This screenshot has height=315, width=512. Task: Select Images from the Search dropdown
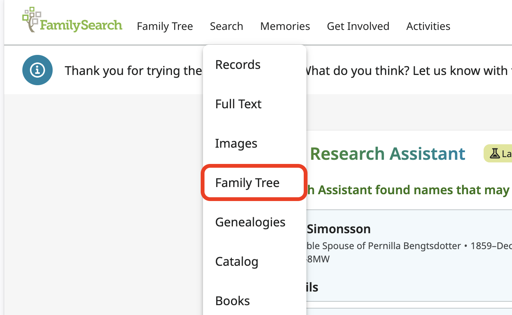tap(236, 143)
